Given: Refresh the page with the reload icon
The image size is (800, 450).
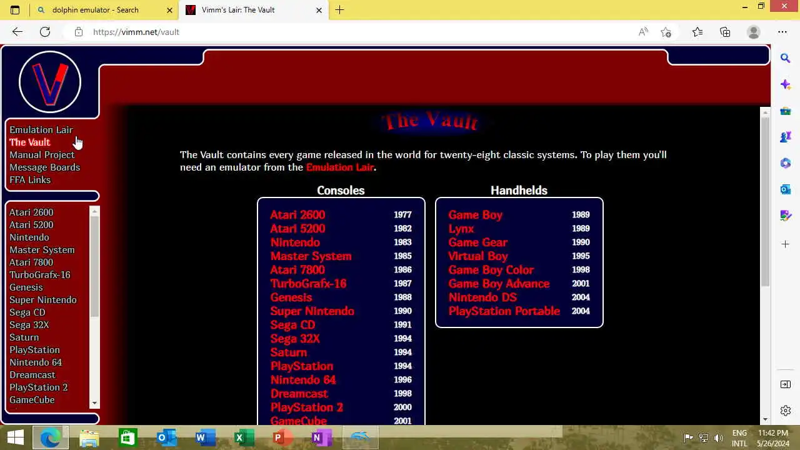Looking at the screenshot, I should pyautogui.click(x=45, y=32).
